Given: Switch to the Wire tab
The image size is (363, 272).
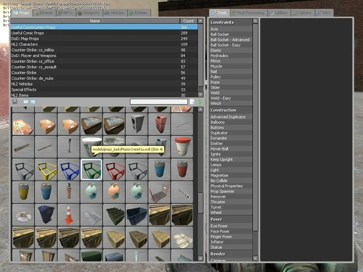Looking at the screenshot, I should (324, 13).
